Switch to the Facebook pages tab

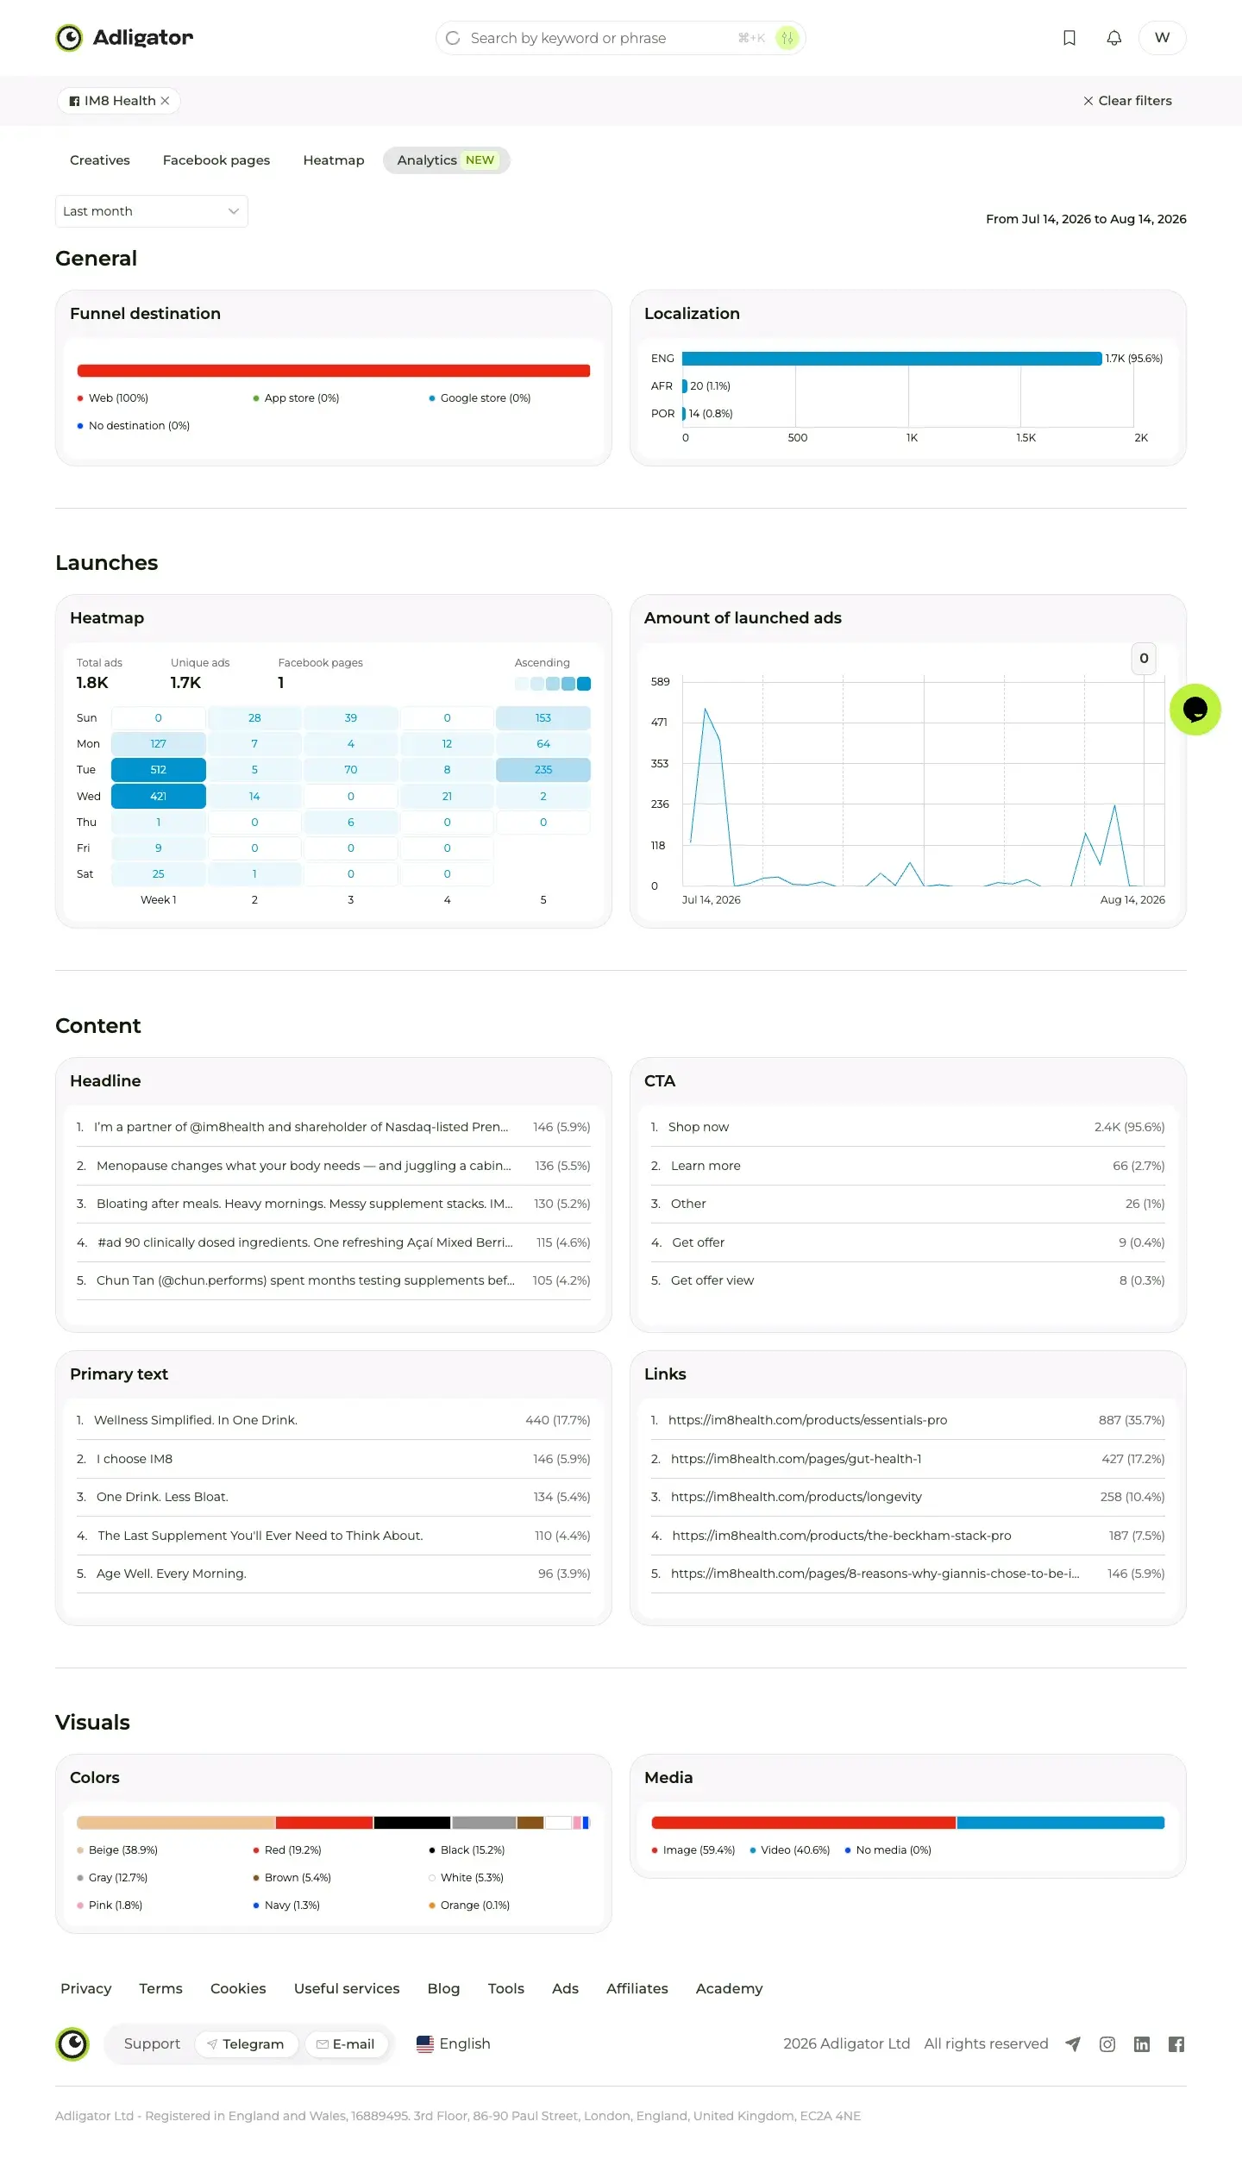pyautogui.click(x=216, y=160)
